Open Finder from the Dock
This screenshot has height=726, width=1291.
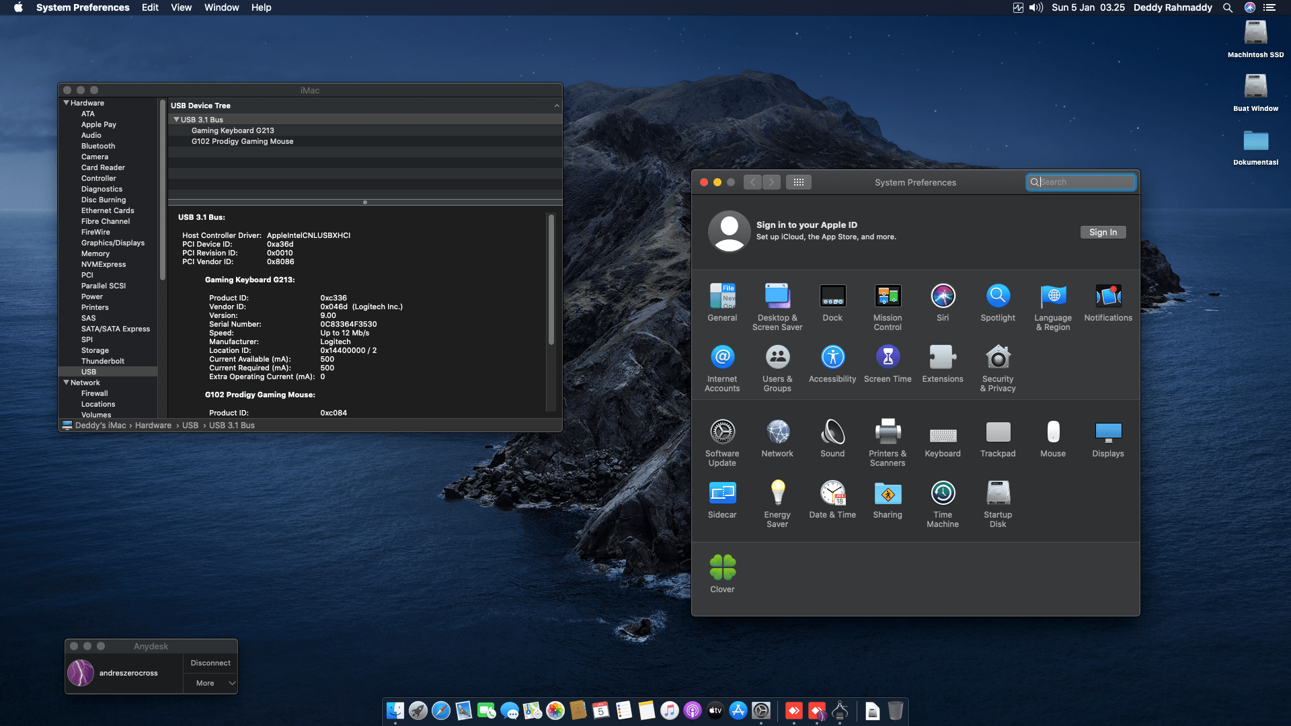tap(395, 711)
